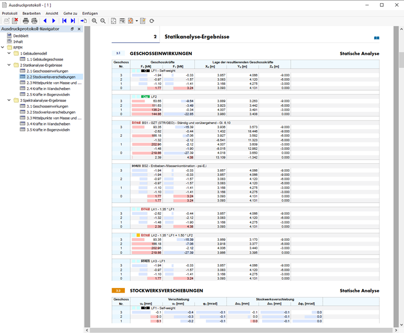Image resolution: width=404 pixels, height=333 pixels.
Task: Collapse the 3 Spektralanalyse-Ergebnisse folder
Action: click(9, 100)
